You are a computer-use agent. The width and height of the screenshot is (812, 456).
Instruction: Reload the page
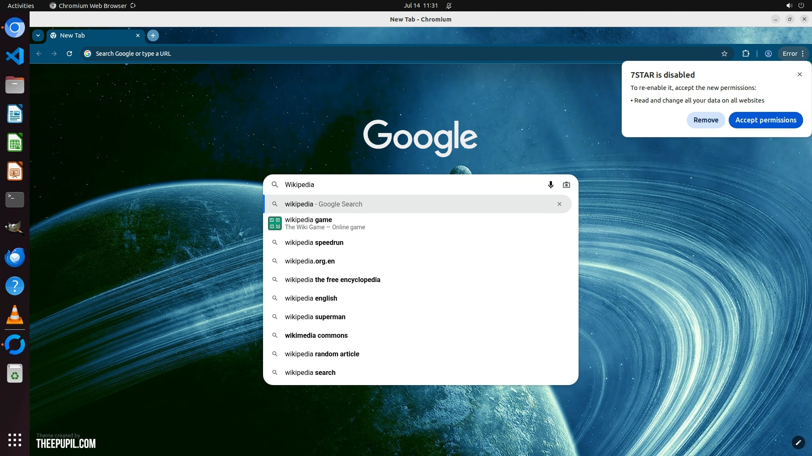pos(69,54)
